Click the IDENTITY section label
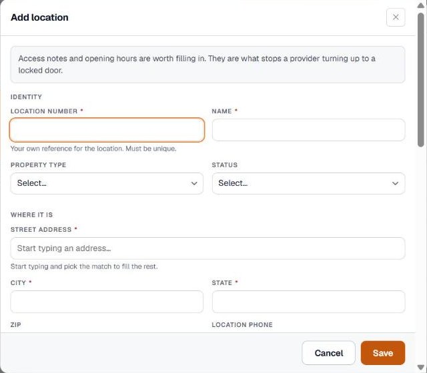This screenshot has height=373, width=427. 26,97
